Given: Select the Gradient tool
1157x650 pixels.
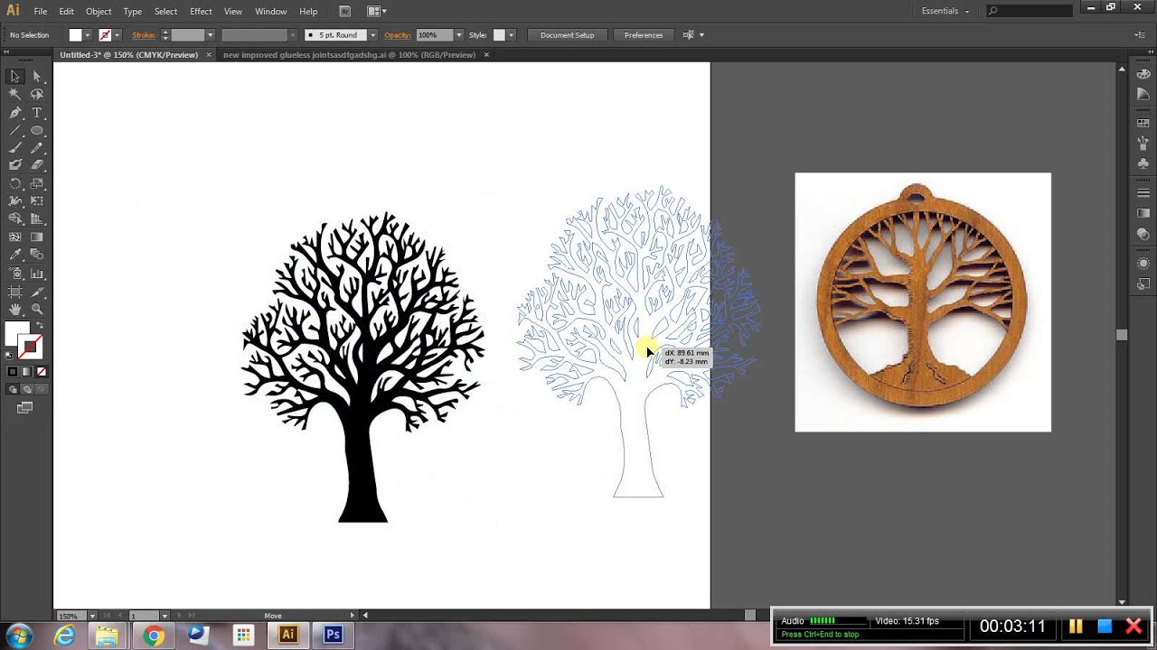Looking at the screenshot, I should pyautogui.click(x=37, y=237).
